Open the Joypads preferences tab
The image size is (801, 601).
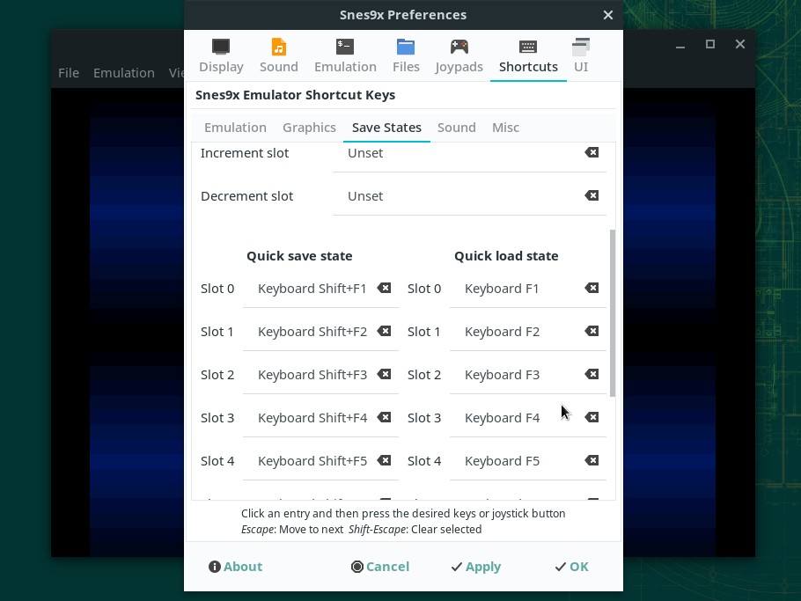point(459,55)
